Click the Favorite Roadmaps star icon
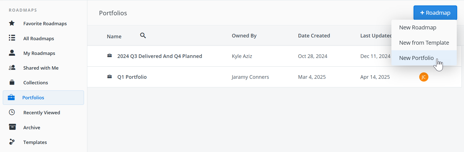The width and height of the screenshot is (464, 152). 12,23
